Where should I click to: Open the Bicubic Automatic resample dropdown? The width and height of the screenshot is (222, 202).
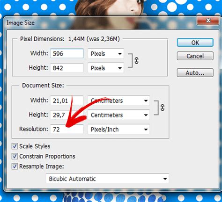107,179
